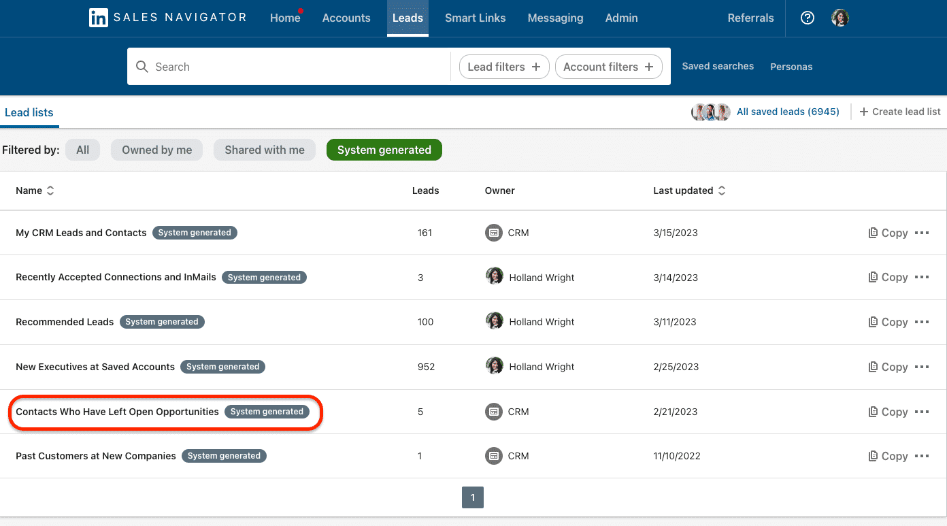Go to Home in navigation

(x=285, y=18)
